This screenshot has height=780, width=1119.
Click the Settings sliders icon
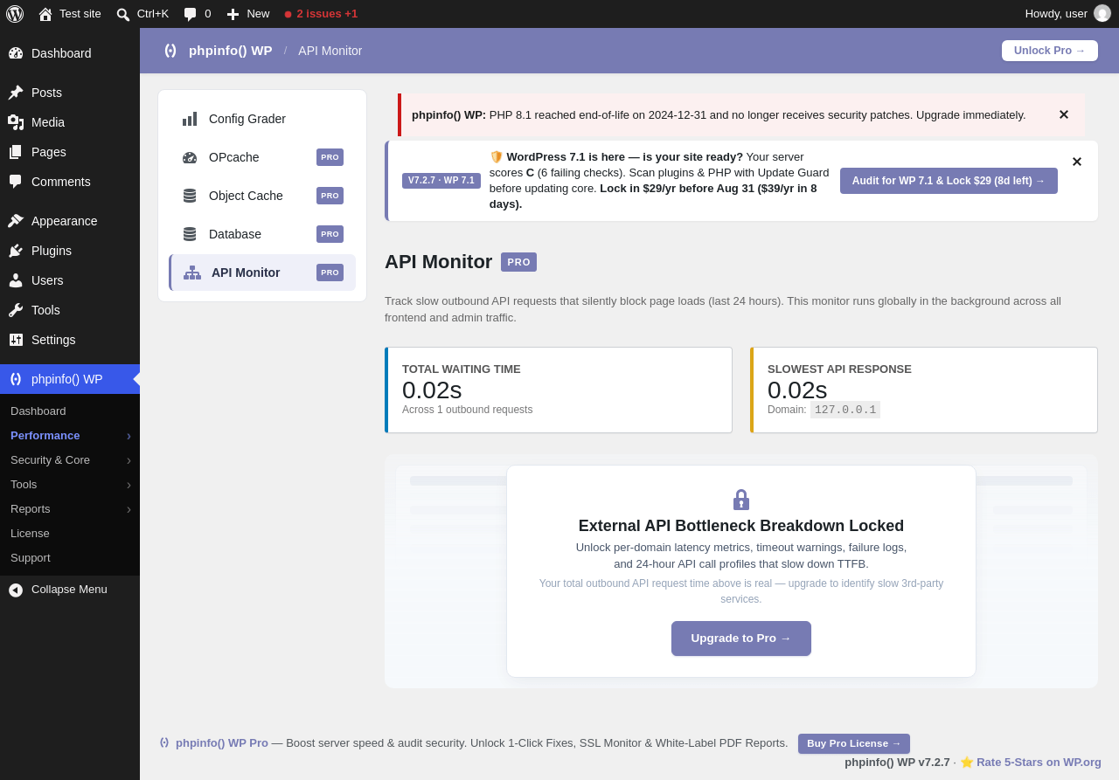[x=16, y=340]
